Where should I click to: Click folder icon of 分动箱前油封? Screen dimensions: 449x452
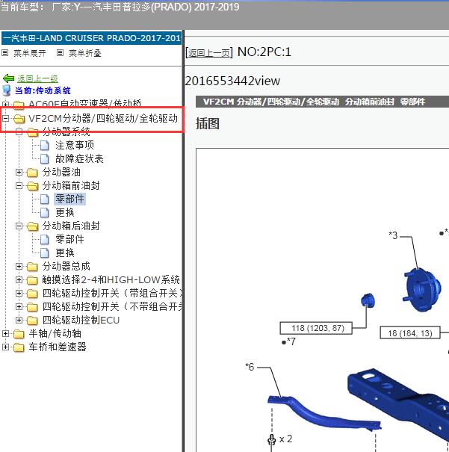(33, 186)
